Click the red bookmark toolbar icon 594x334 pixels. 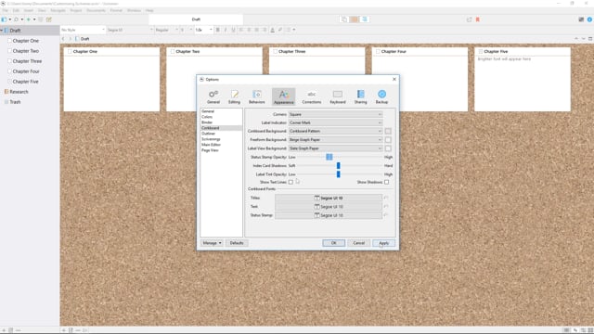pyautogui.click(x=478, y=19)
